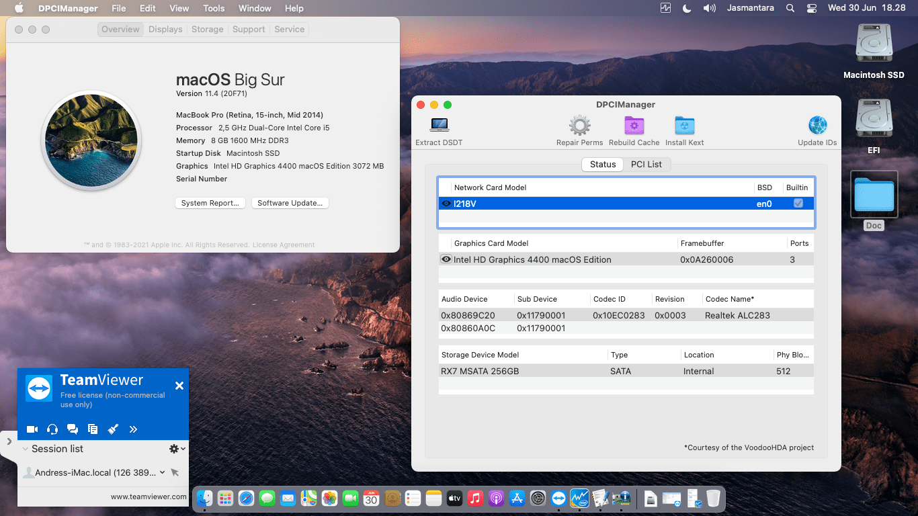The width and height of the screenshot is (918, 516).
Task: Open the EFI drive on desktop
Action: pos(874,120)
